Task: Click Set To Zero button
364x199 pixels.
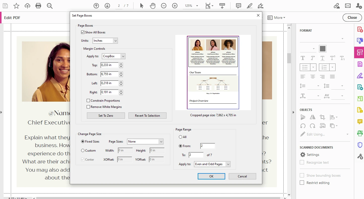Action: click(106, 116)
